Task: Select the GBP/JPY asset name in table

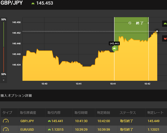Action: [x=27, y=121]
